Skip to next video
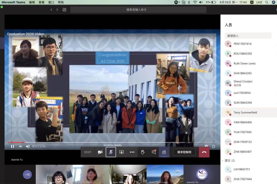 click(20, 146)
